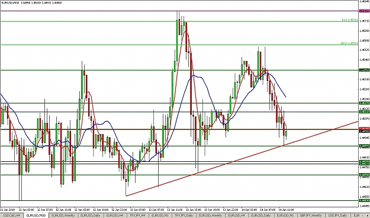Image resolution: width=370 pixels, height=218 pixels.
Task: Click the '11 Jan 2010' date label
Action: pyautogui.click(x=7, y=210)
